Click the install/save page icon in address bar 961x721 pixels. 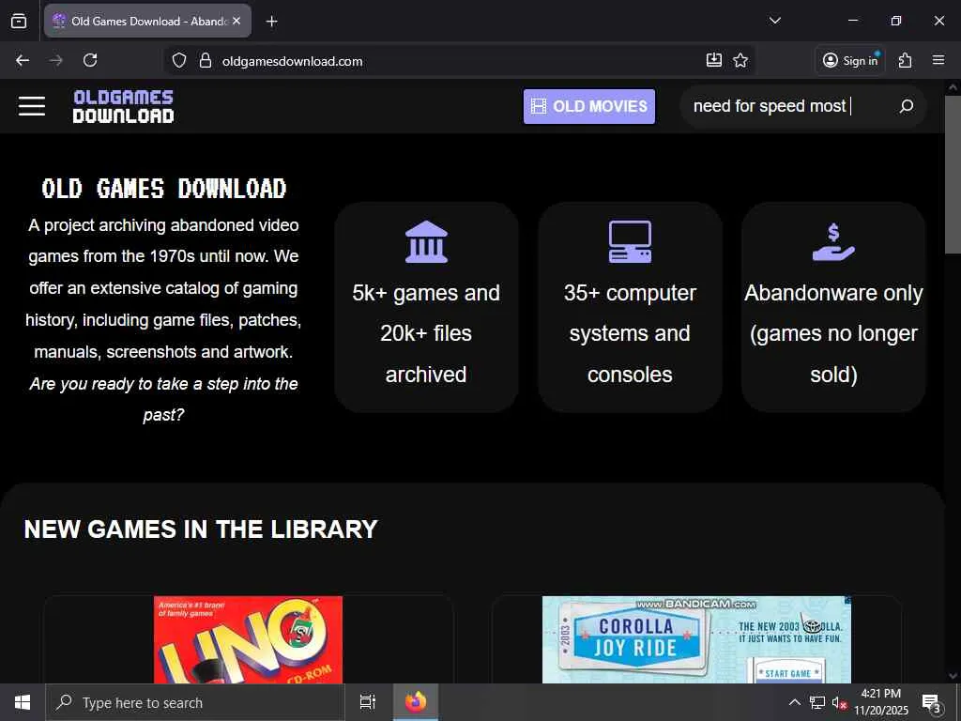[714, 60]
